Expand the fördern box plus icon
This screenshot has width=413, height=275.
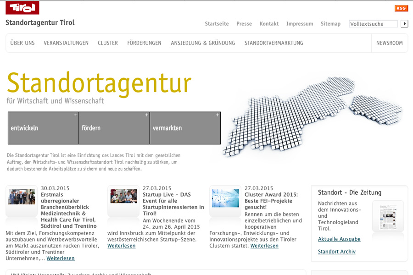pyautogui.click(x=147, y=115)
